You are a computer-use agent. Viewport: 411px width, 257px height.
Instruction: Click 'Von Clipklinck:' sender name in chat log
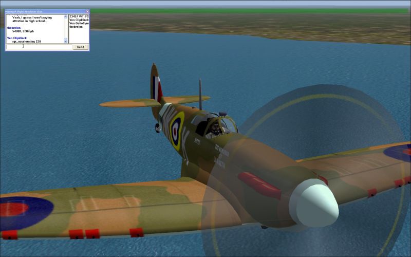point(17,38)
